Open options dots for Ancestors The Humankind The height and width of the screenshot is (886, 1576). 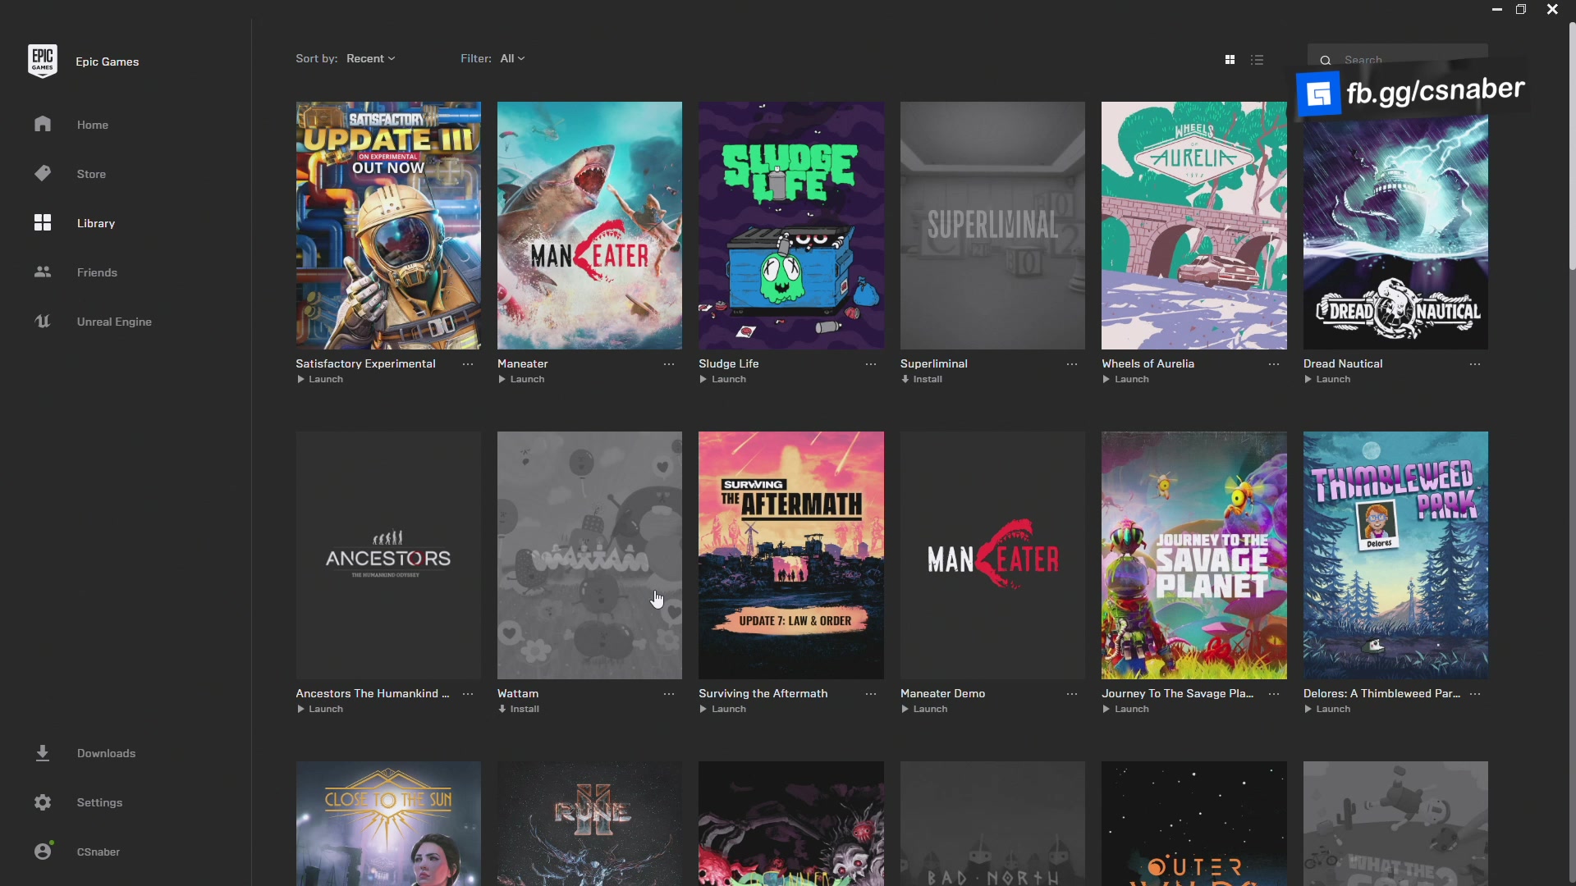pos(468,694)
